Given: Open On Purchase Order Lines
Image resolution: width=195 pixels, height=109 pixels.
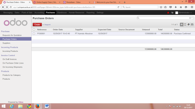Looking at the screenshot, I should click(x=13, y=63).
